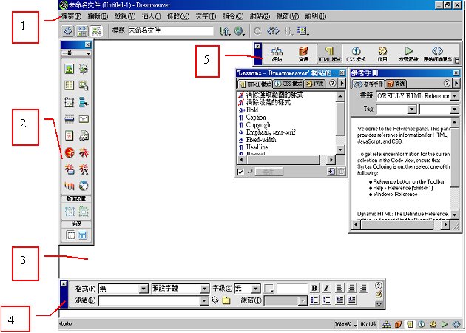
Task: Switch to Layout View button
Action: coord(83,235)
